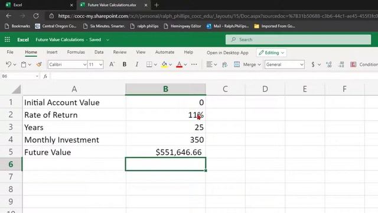
Task: Open the Help tab
Action: point(188,52)
